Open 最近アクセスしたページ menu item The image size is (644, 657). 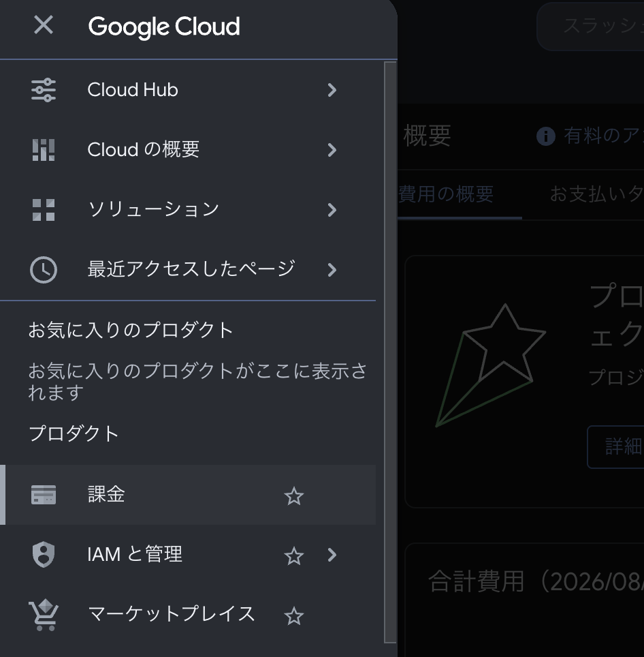pyautogui.click(x=188, y=270)
